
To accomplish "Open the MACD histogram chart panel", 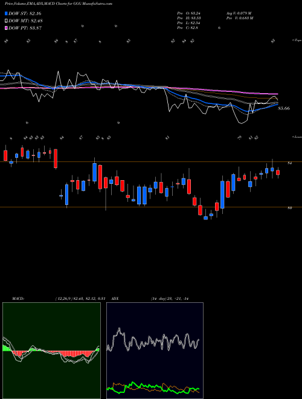I will coord(51,351).
